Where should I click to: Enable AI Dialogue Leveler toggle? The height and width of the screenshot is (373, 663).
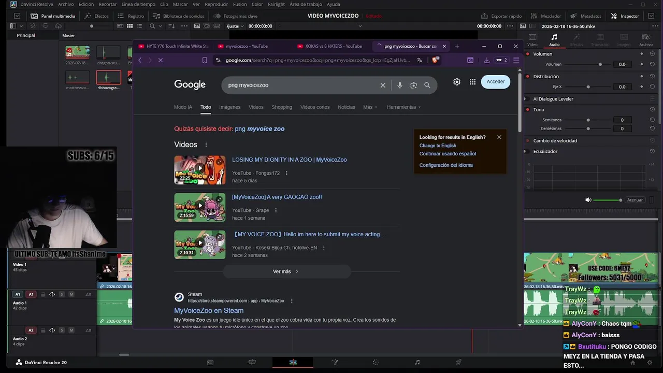pos(528,98)
